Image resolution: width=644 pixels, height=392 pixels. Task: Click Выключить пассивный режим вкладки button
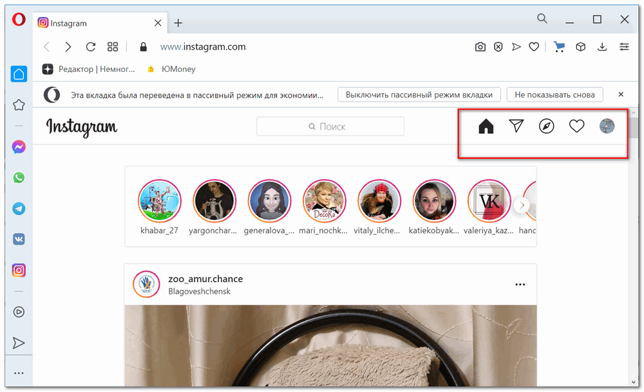[x=419, y=94]
